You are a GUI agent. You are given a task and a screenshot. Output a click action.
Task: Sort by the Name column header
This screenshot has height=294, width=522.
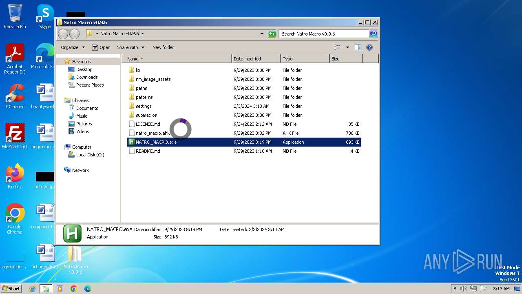pyautogui.click(x=177, y=59)
